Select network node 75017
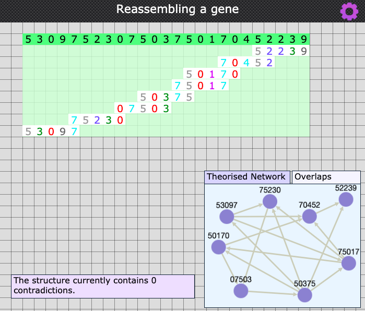Image resolution: width=365 pixels, height=311 pixels. (348, 264)
